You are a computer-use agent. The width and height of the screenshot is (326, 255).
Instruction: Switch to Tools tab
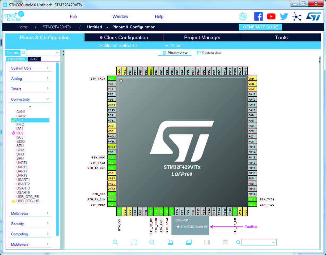(x=281, y=37)
